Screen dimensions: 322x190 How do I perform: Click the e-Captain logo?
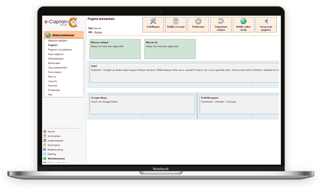61,22
